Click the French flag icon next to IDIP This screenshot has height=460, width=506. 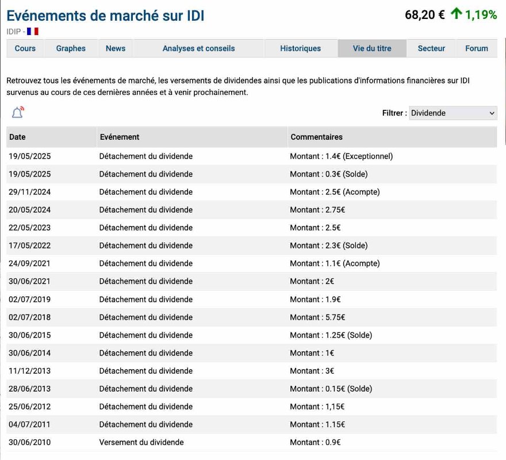click(33, 31)
